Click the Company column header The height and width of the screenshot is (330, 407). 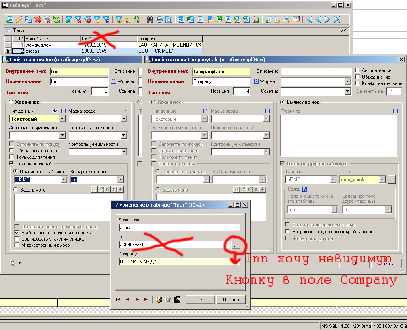point(169,39)
